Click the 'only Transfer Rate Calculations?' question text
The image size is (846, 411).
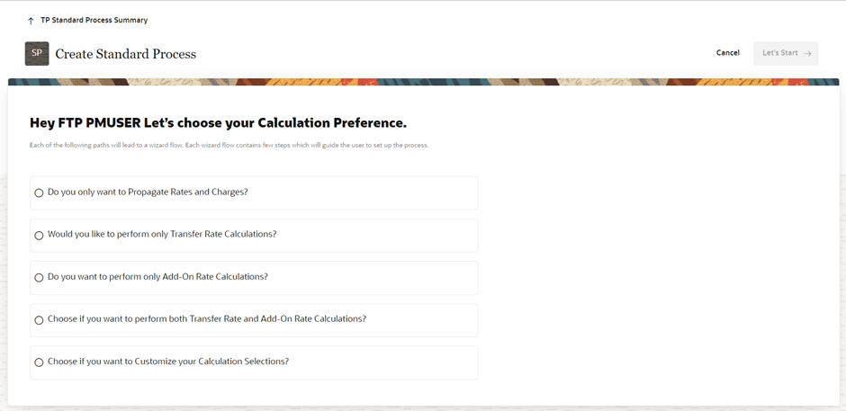pos(162,235)
